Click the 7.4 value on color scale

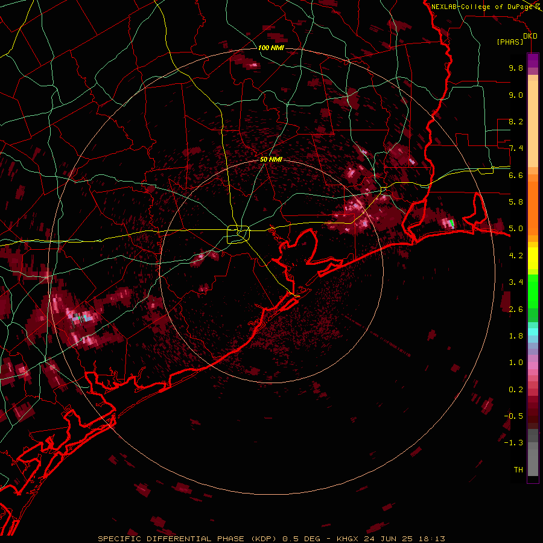click(x=516, y=148)
